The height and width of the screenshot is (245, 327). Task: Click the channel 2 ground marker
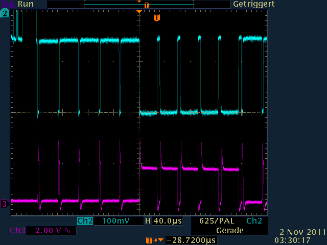coord(5,14)
